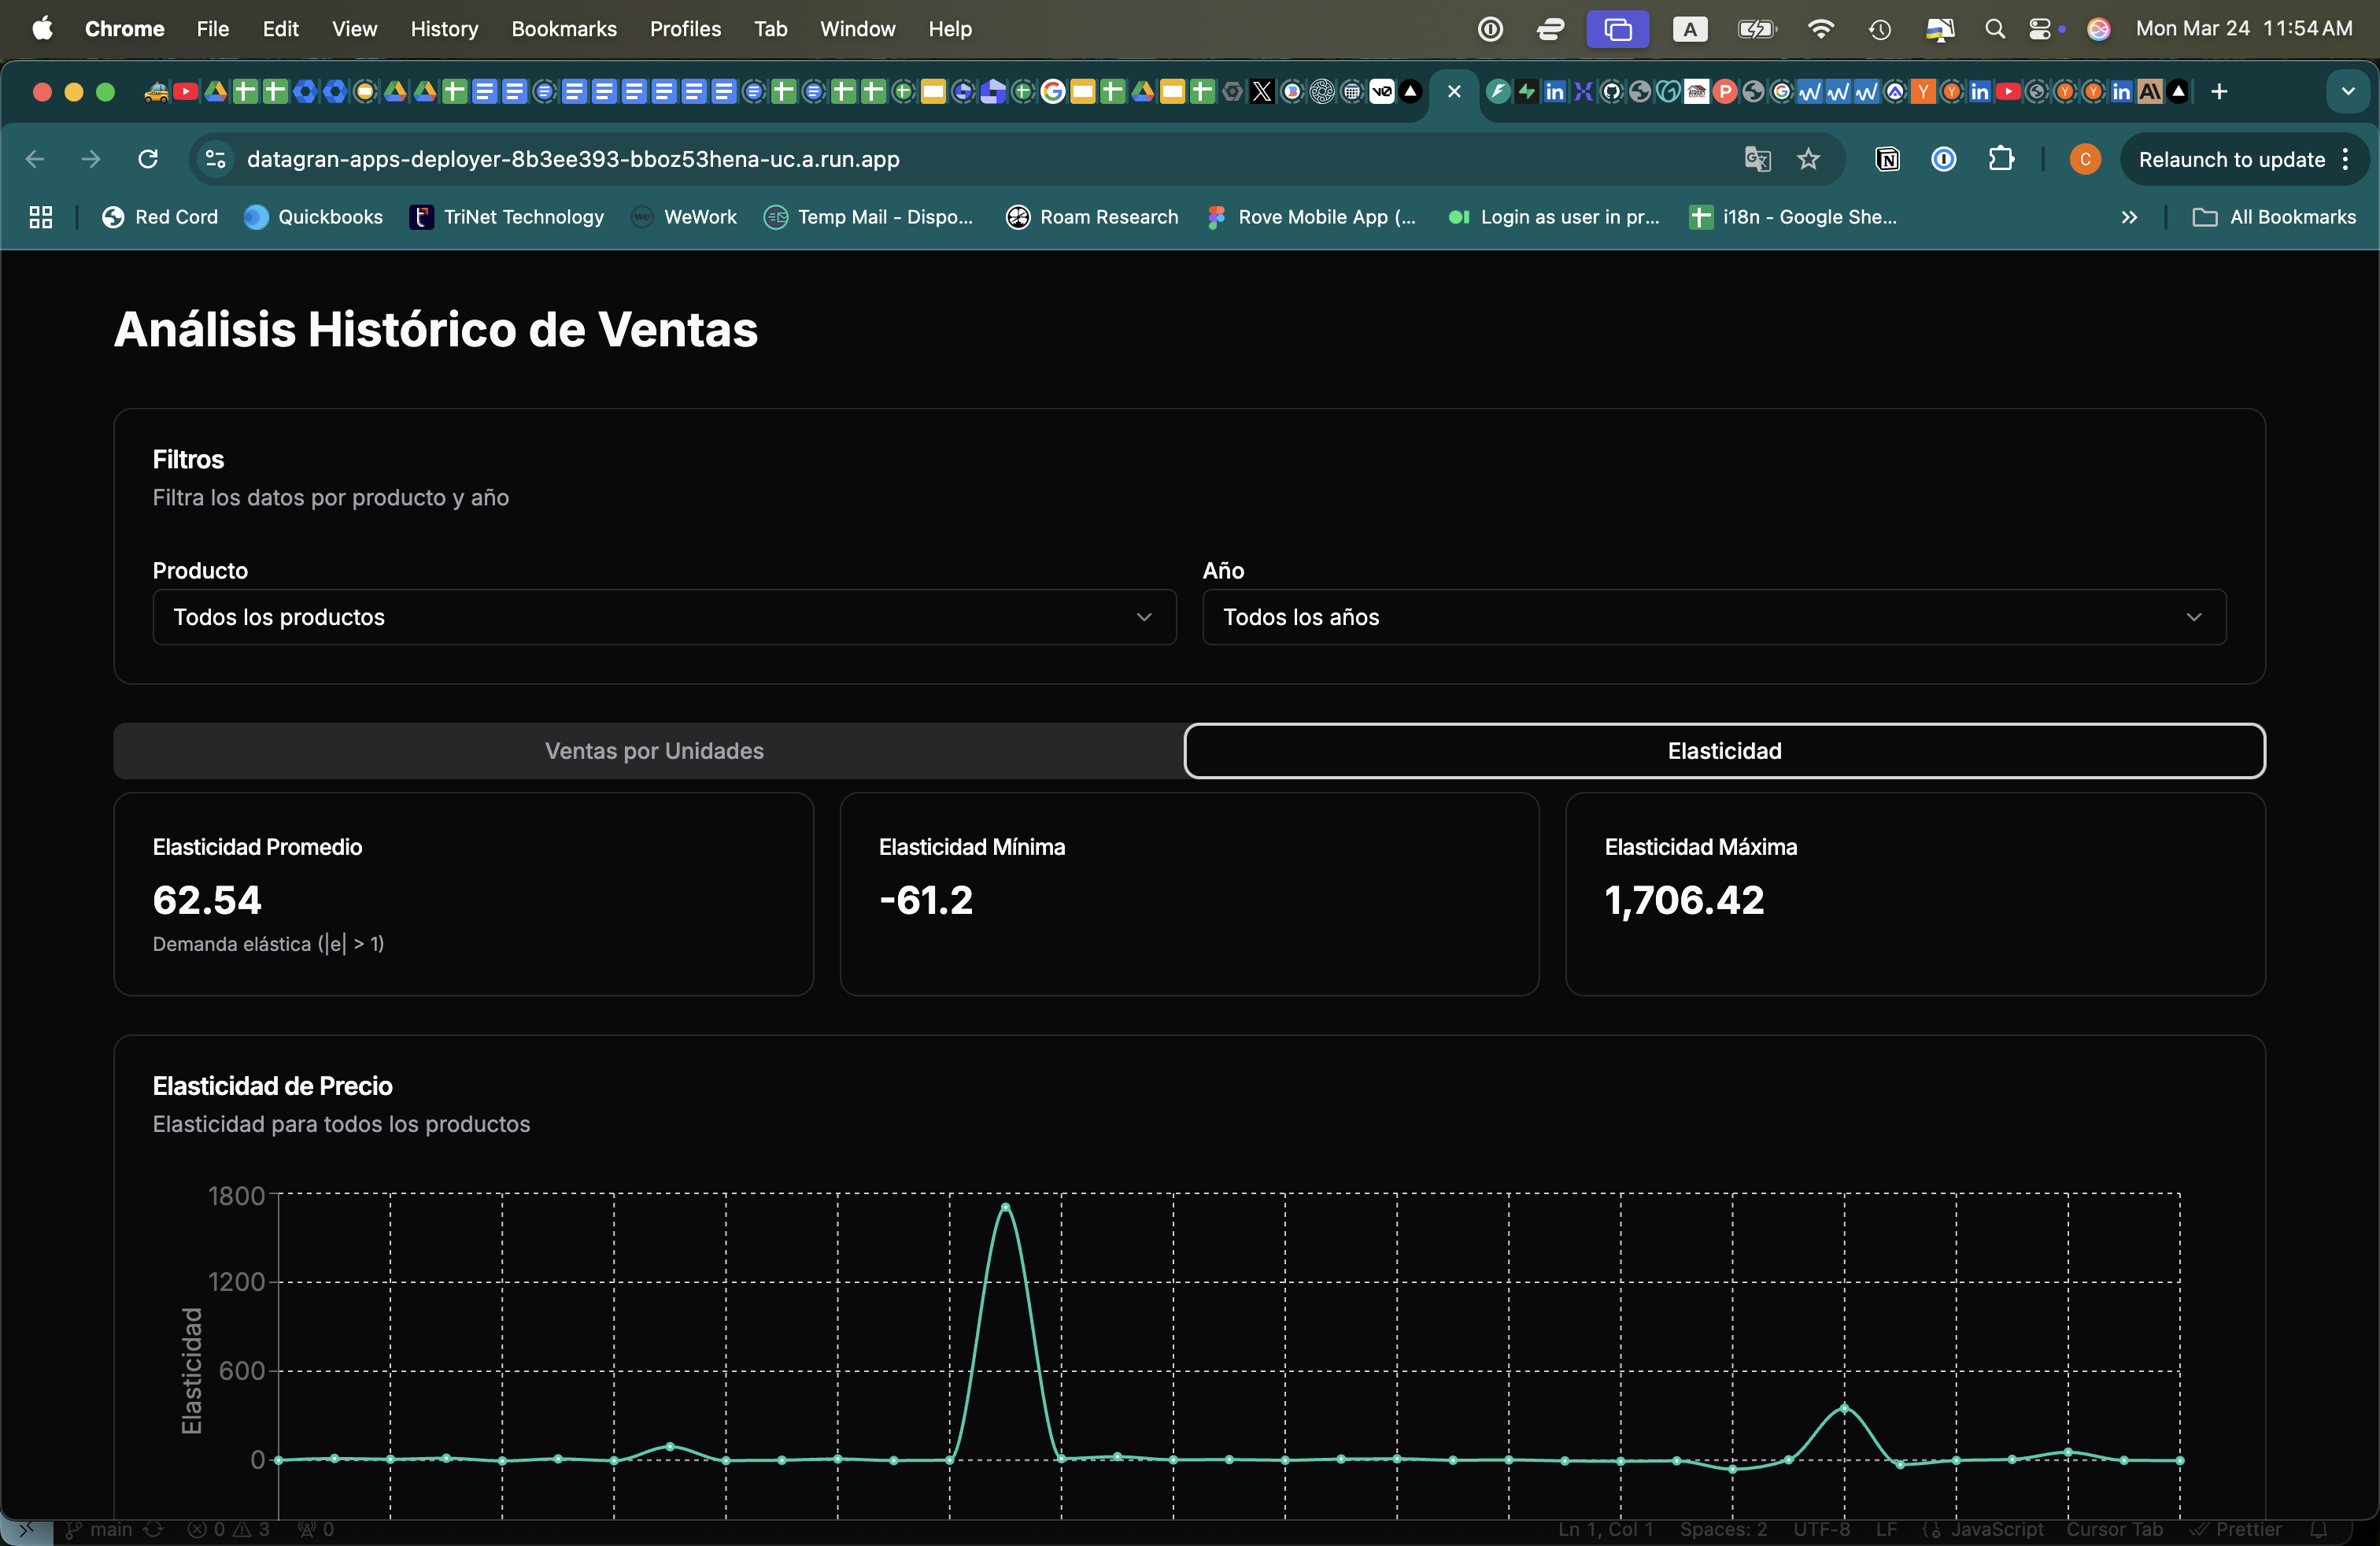2380x1546 pixels.
Task: Expand the Producto dropdown
Action: (x=664, y=617)
